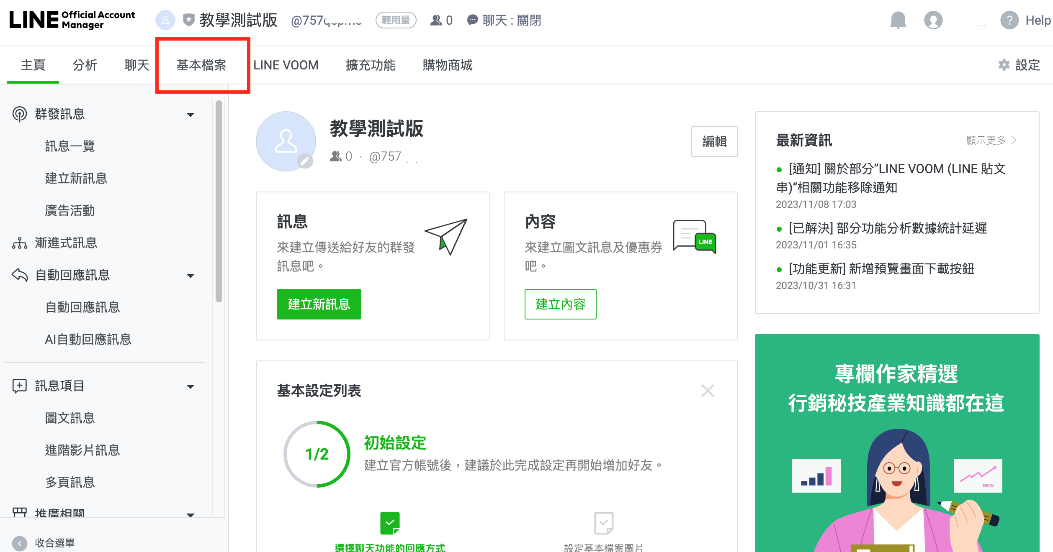Viewport: 1053px width, 552px height.
Task: Expand the 訊息項目 dropdown arrow
Action: click(191, 386)
